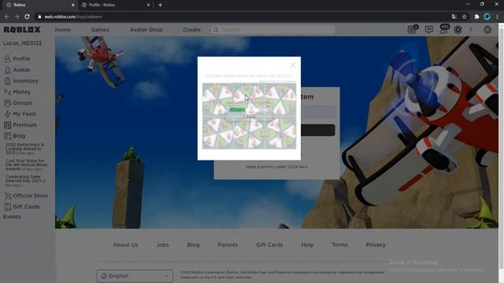This screenshot has width=504, height=283.
Task: Close the first Roblox tab
Action: point(72,5)
